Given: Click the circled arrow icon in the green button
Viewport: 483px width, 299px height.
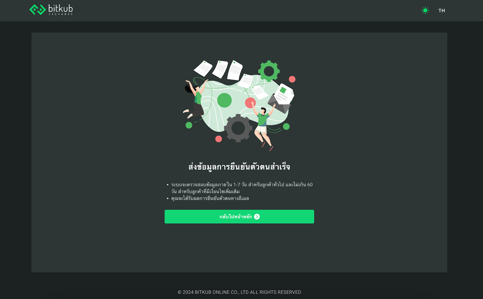Looking at the screenshot, I should 257,217.
